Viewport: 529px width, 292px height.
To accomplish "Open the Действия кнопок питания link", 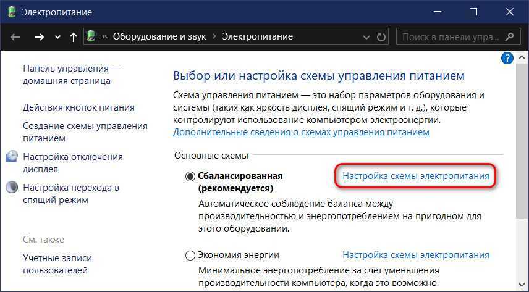I will click(x=78, y=107).
